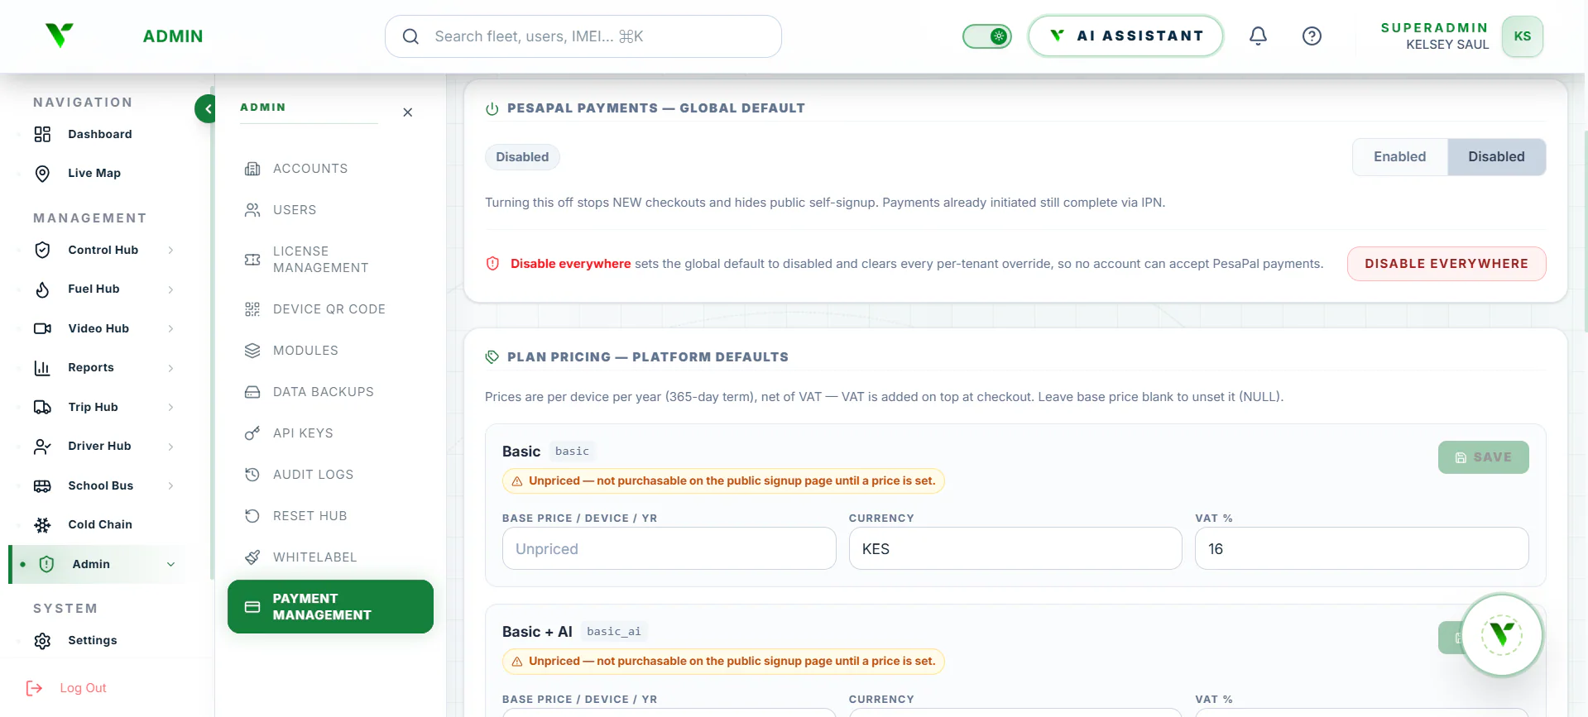Close the Admin submenu panel
1588x717 pixels.
pos(407,112)
